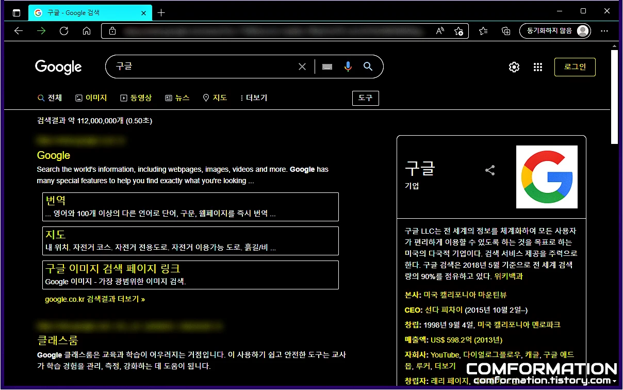View site information lock icon
623x390 pixels.
pos(112,31)
